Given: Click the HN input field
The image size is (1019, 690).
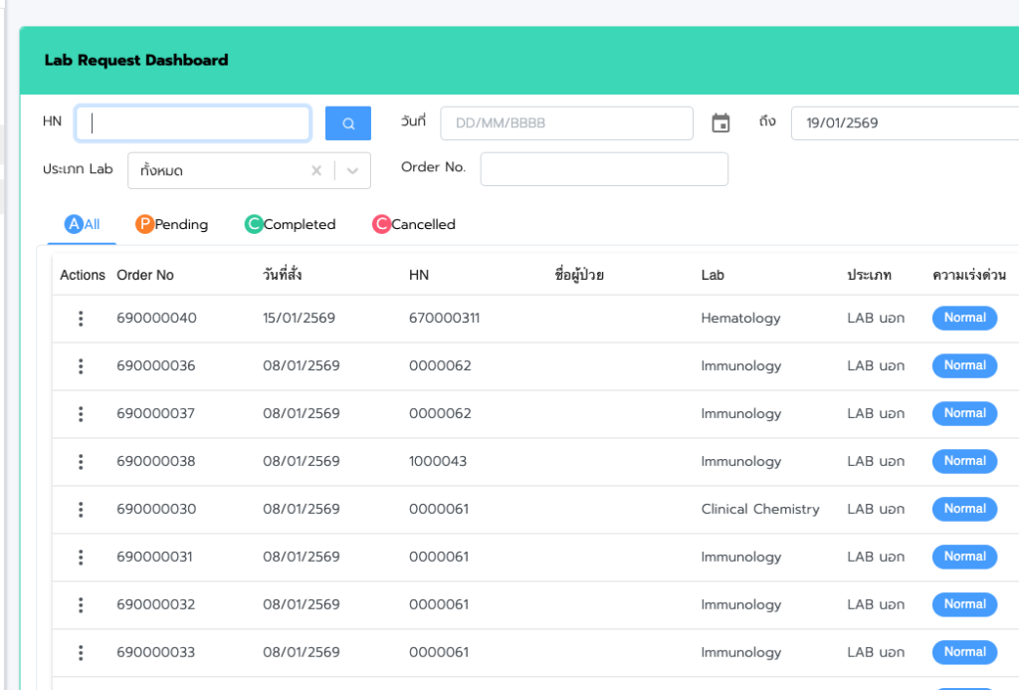Looking at the screenshot, I should coord(193,123).
